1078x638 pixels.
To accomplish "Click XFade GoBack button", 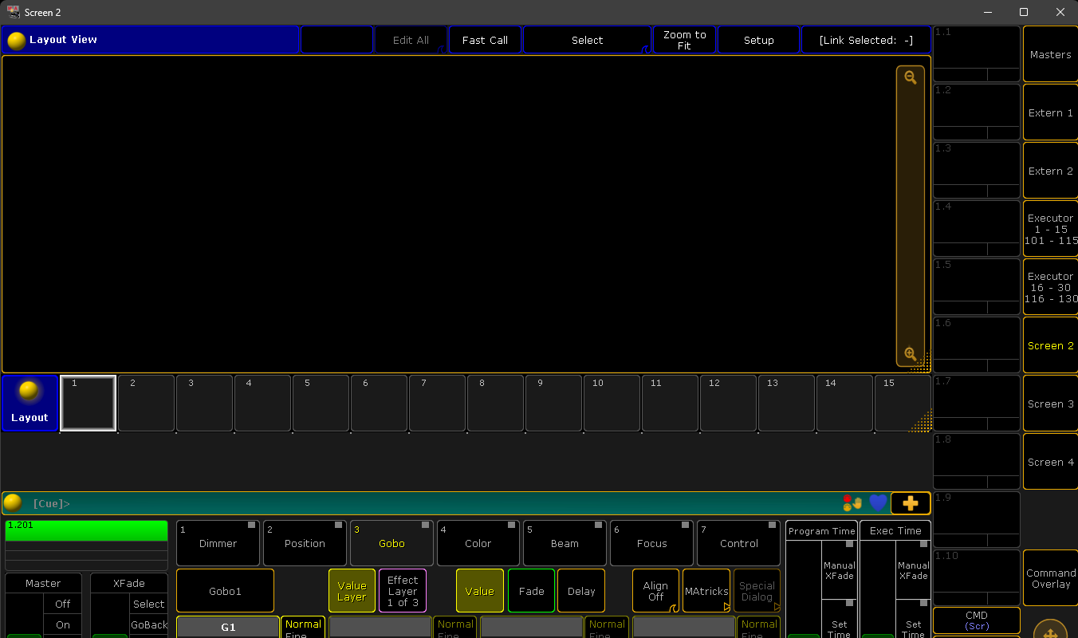I will (148, 624).
